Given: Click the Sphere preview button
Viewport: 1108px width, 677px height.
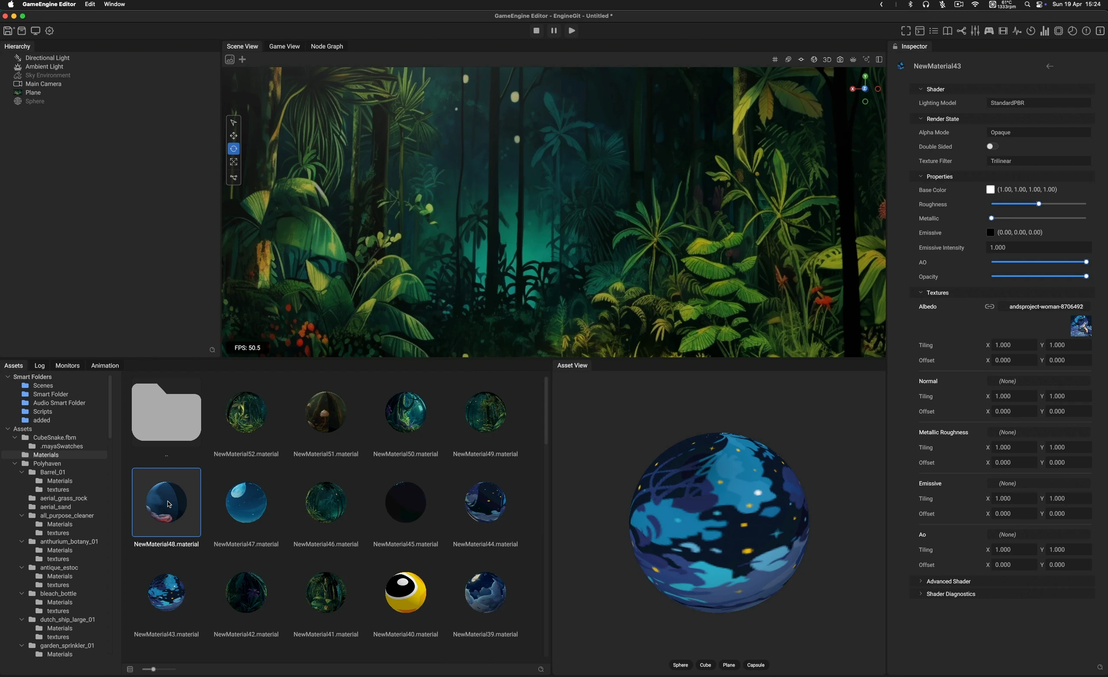Looking at the screenshot, I should [x=680, y=665].
